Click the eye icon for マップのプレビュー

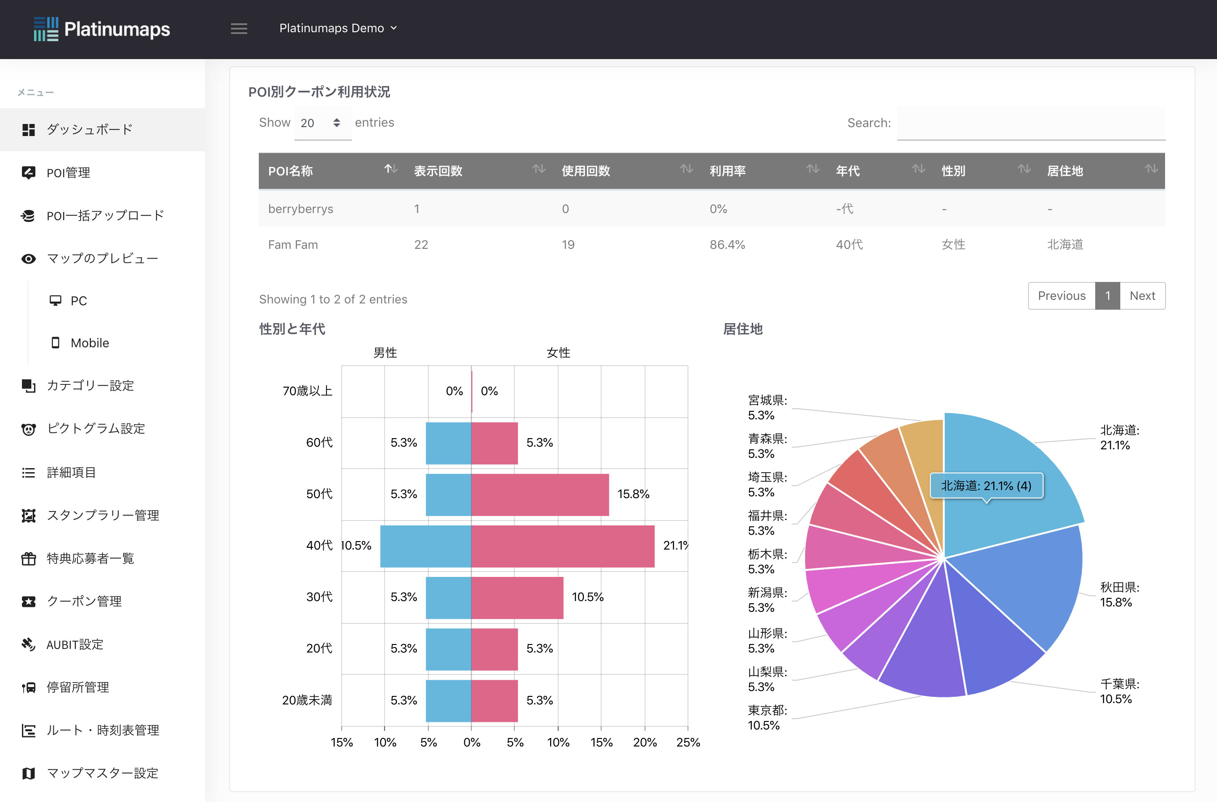click(29, 259)
